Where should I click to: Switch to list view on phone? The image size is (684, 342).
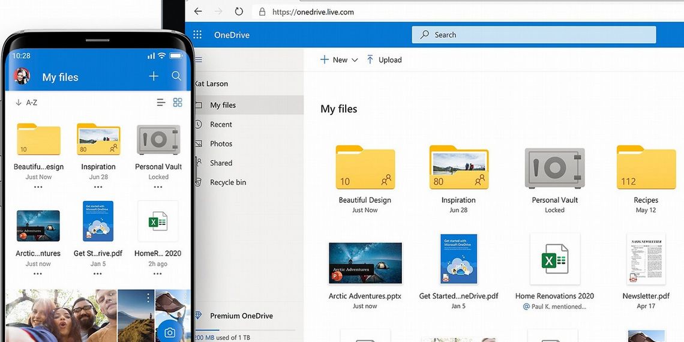[161, 103]
